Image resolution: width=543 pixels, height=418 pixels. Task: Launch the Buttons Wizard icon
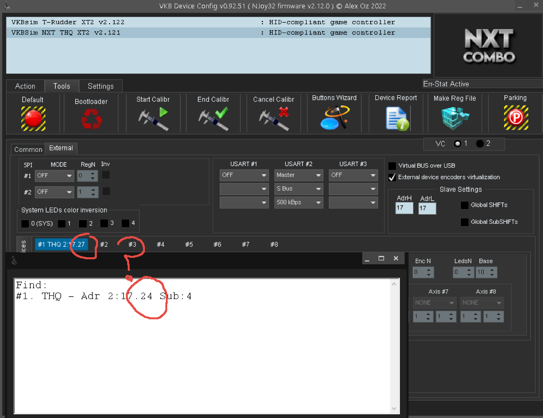point(334,118)
